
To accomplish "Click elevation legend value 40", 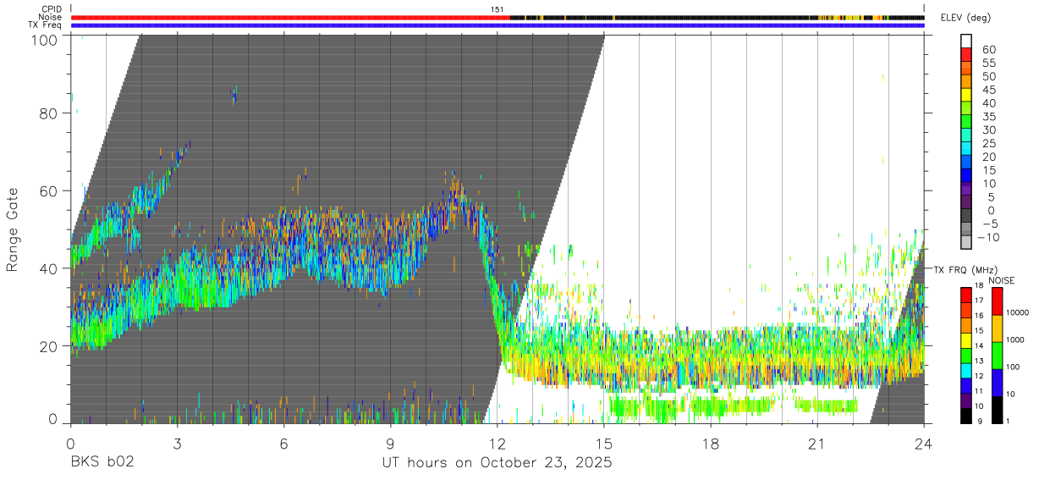I will pyautogui.click(x=987, y=103).
